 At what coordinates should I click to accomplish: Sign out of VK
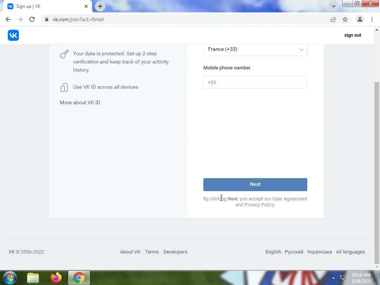point(353,35)
